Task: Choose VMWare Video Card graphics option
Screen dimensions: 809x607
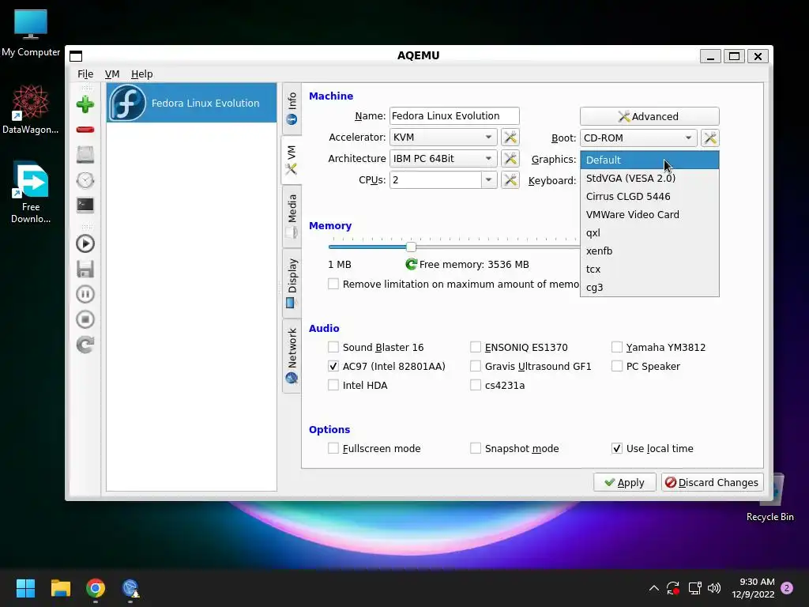Action: pyautogui.click(x=649, y=214)
